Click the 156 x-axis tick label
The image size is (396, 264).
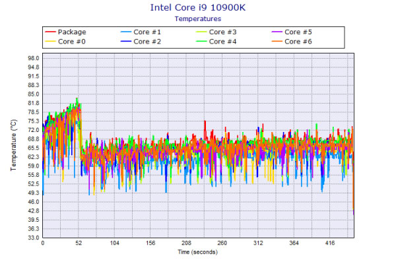click(150, 243)
